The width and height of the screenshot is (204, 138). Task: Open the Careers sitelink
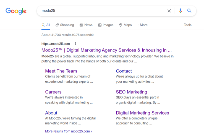tap(53, 92)
